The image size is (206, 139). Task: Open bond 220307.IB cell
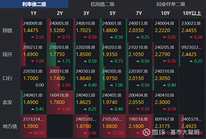pyautogui.click(x=139, y=78)
